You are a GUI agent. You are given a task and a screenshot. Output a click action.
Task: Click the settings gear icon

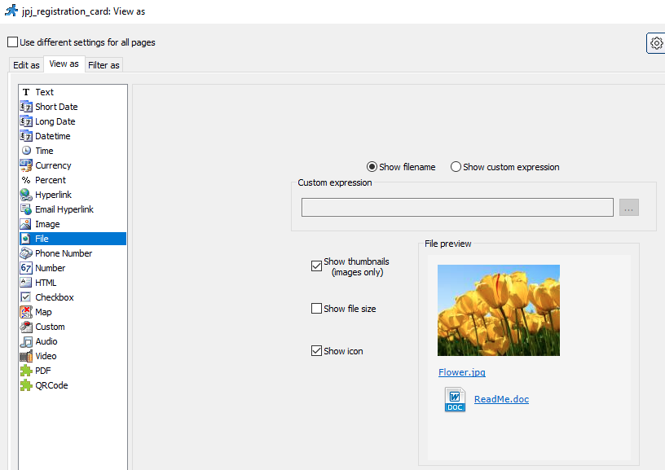pos(656,43)
